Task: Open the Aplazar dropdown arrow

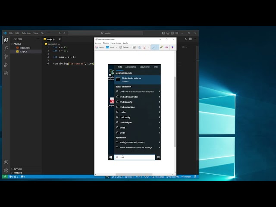Action: point(131,47)
